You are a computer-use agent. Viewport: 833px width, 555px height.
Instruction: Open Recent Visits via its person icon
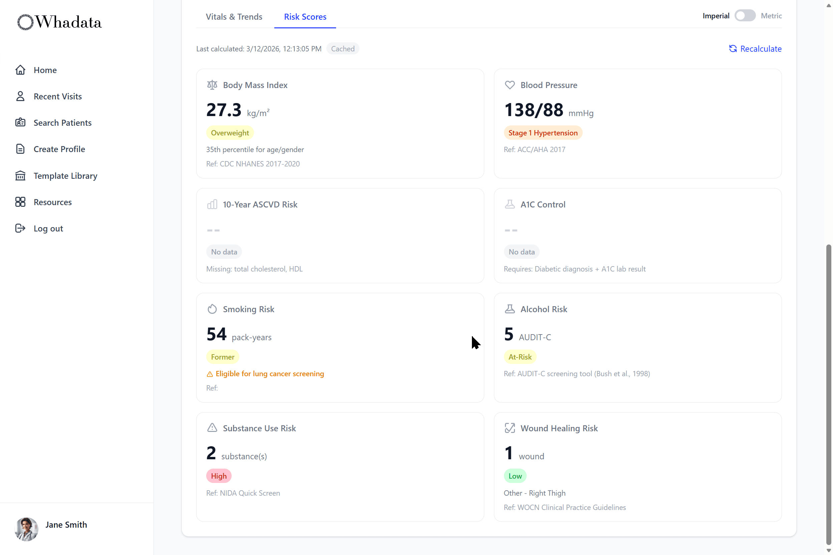[20, 96]
